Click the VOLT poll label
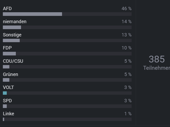This screenshot has height=127, width=170. coord(8,87)
